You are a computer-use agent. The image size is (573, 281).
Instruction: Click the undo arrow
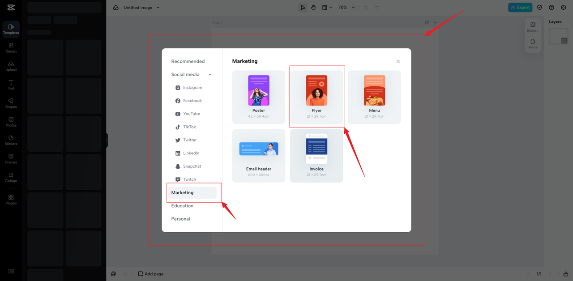(366, 8)
